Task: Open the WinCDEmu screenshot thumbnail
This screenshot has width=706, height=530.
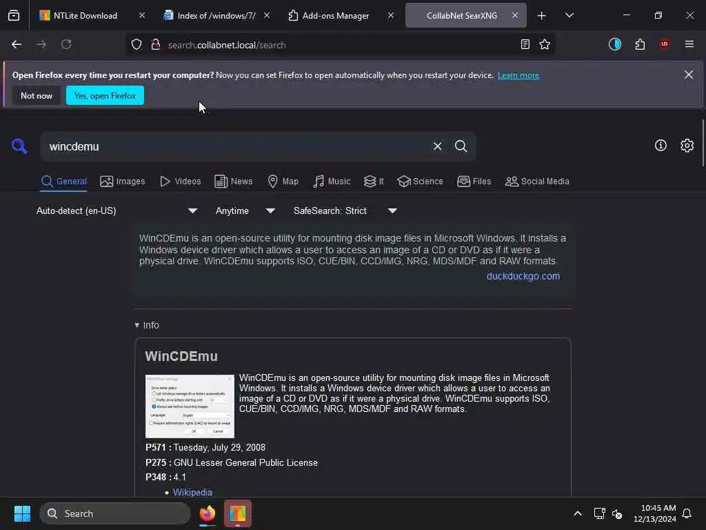Action: (190, 406)
